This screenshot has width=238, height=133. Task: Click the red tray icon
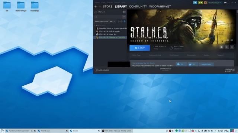pyautogui.click(x=193, y=131)
